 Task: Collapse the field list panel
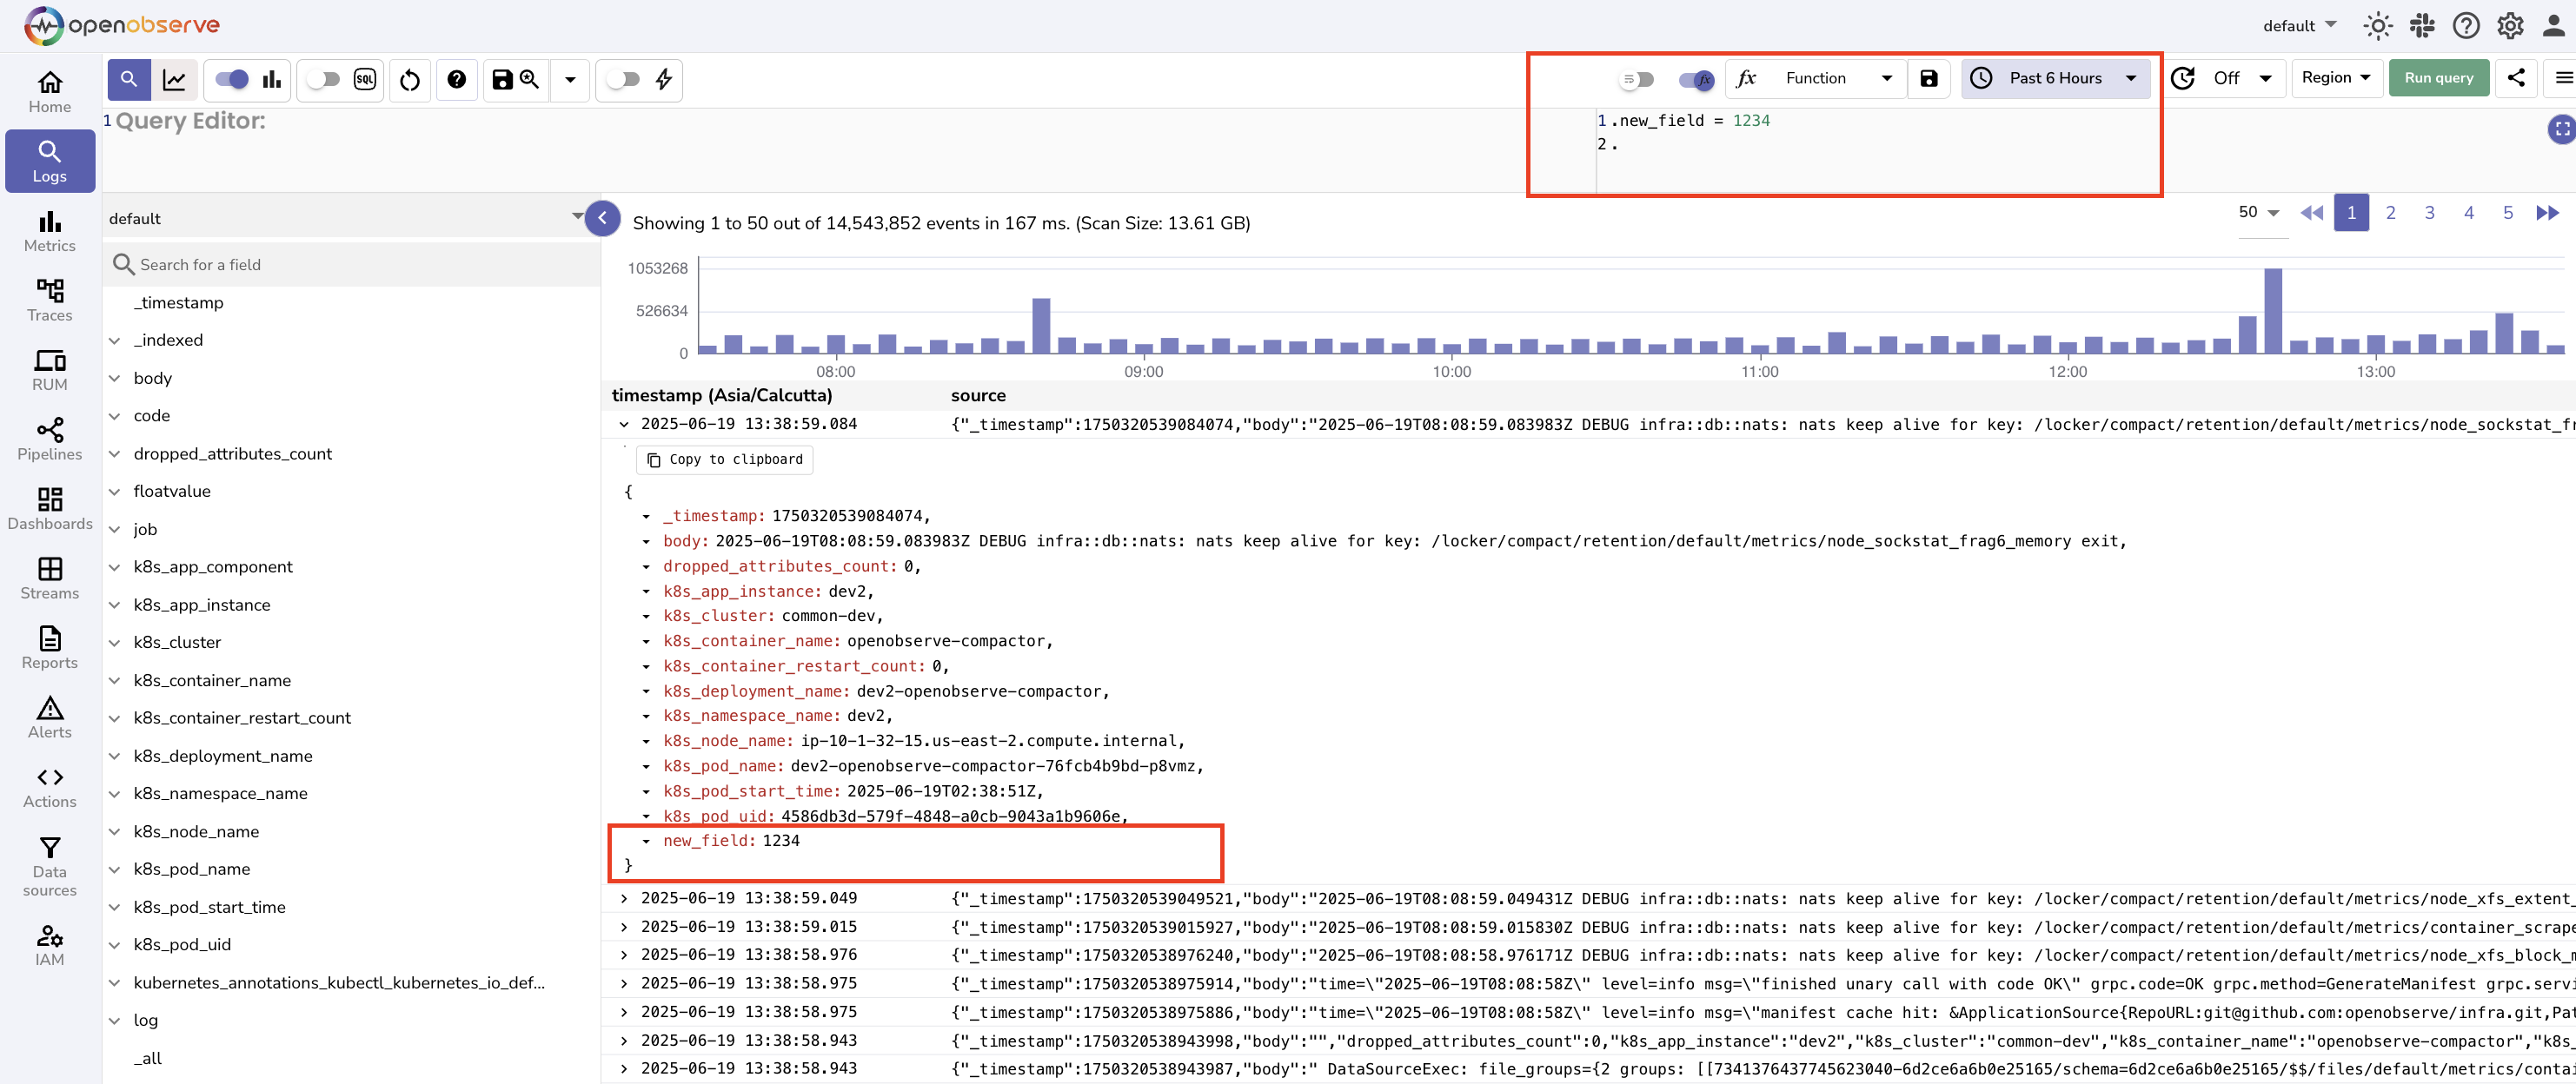(602, 218)
